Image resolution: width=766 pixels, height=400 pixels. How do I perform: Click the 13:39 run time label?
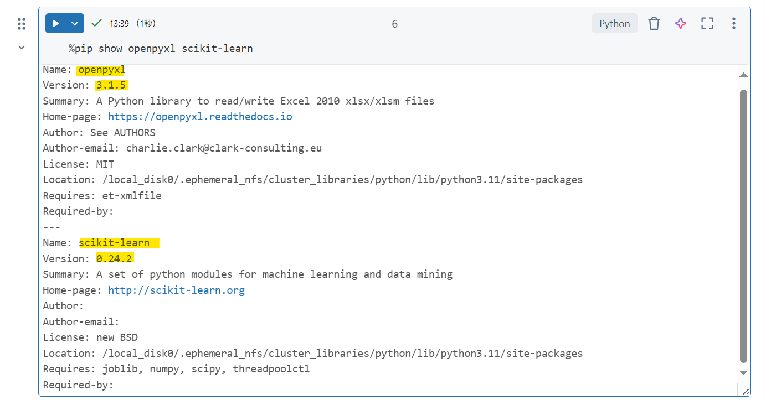pyautogui.click(x=119, y=23)
